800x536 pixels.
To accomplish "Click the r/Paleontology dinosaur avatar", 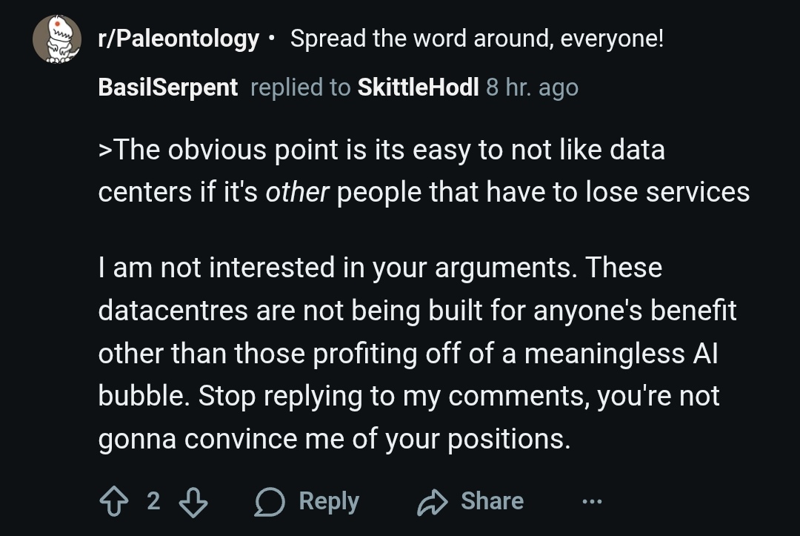I will click(x=56, y=40).
